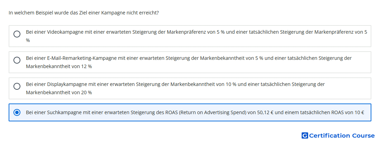The image size is (380, 142).
Task: Click 'Markenpräferenz von 5' at first option's end
Action: 341,32
